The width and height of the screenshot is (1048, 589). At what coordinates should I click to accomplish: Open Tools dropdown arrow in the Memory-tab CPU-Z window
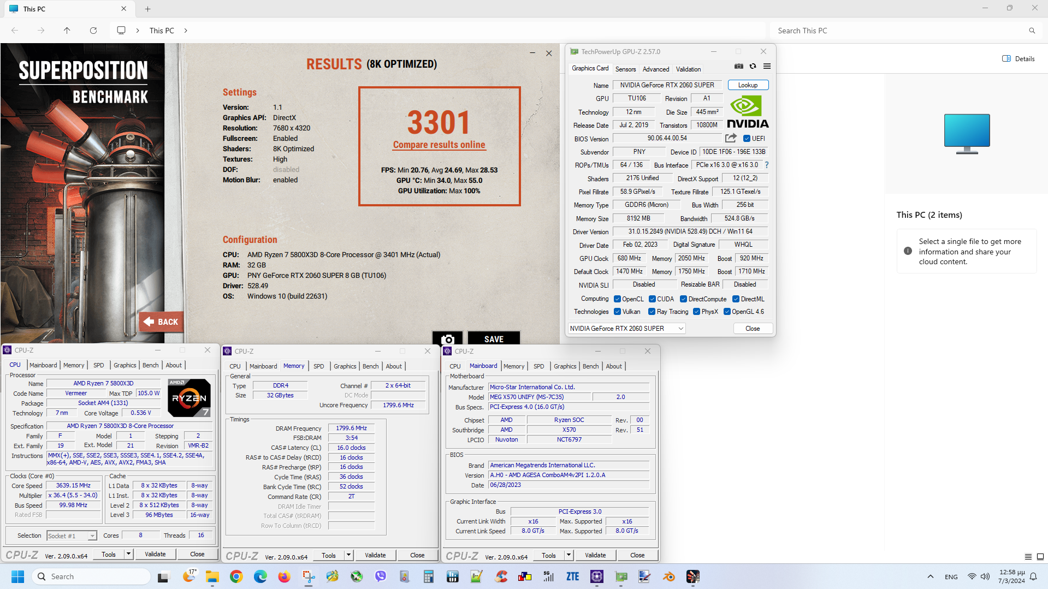coord(348,555)
